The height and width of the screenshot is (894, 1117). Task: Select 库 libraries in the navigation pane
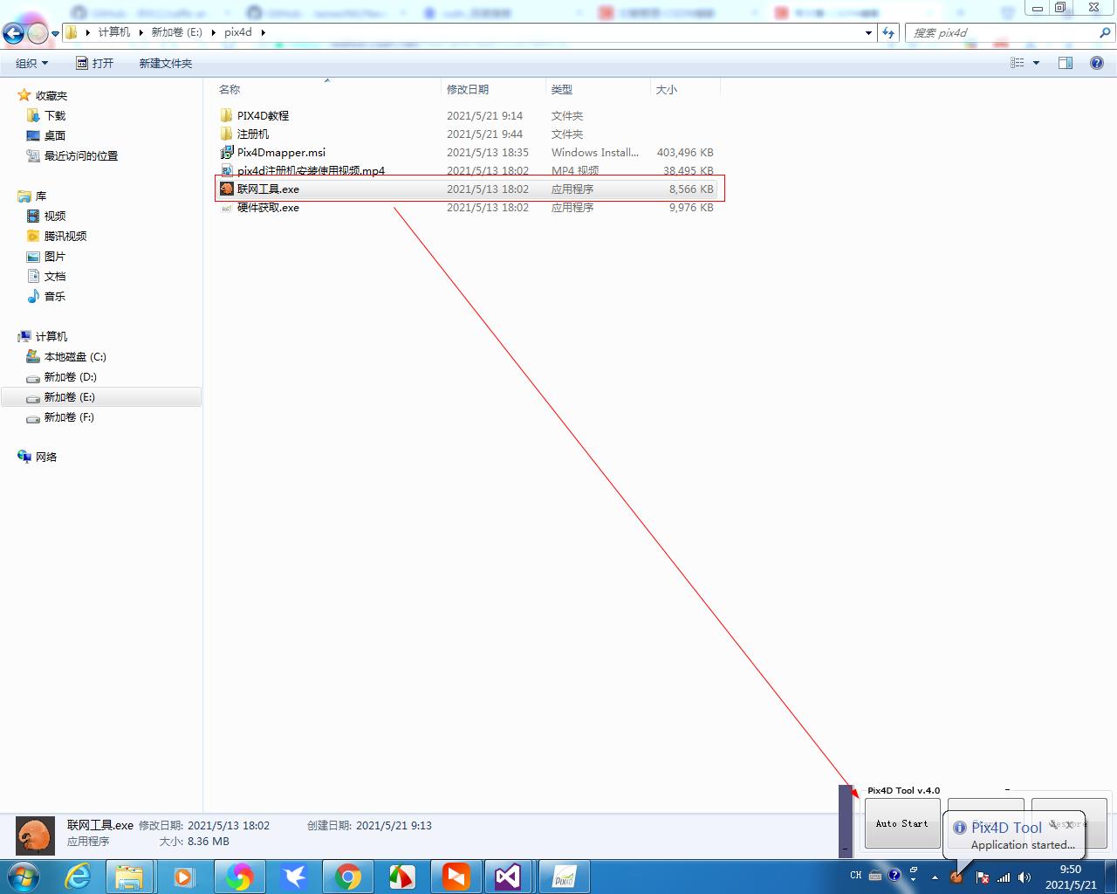click(x=41, y=196)
